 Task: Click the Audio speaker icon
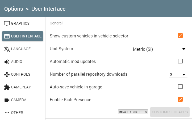pos(7,62)
